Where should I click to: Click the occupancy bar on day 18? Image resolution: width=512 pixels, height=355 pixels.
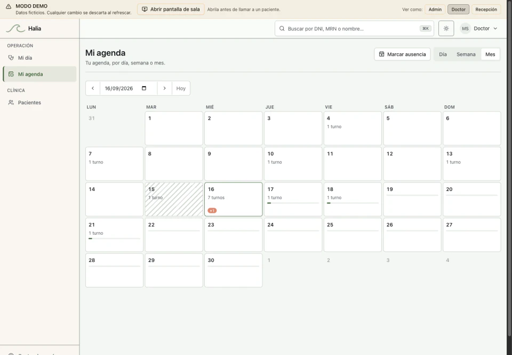pos(353,203)
